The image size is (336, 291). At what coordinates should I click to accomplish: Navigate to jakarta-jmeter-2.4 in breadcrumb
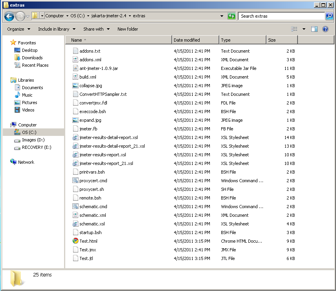[x=109, y=16]
